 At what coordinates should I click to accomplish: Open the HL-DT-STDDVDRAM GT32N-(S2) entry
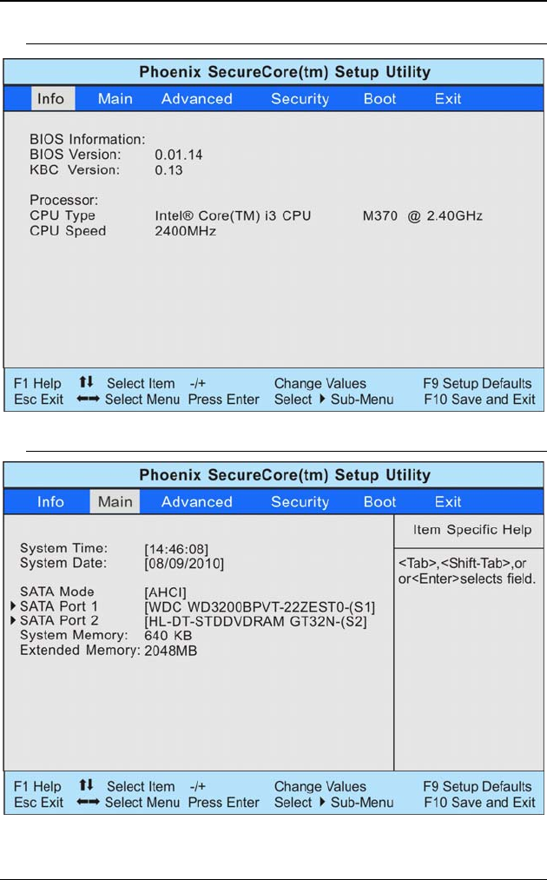click(x=256, y=621)
